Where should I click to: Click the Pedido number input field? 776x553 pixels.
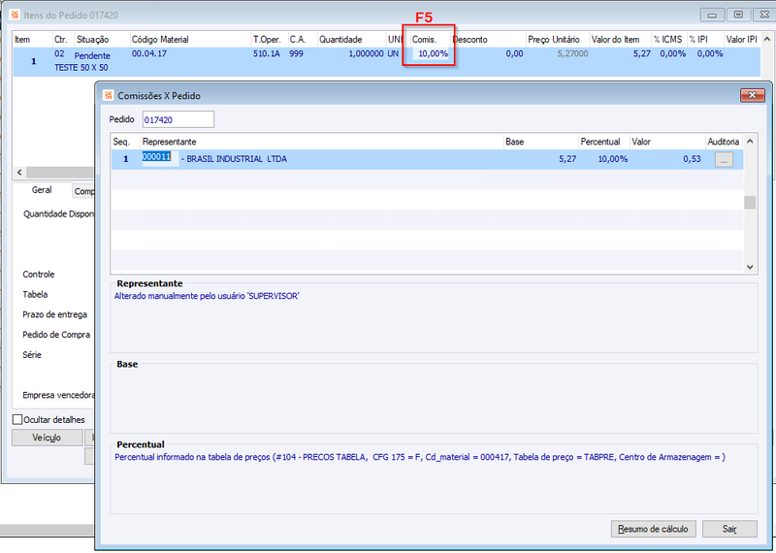coord(178,119)
